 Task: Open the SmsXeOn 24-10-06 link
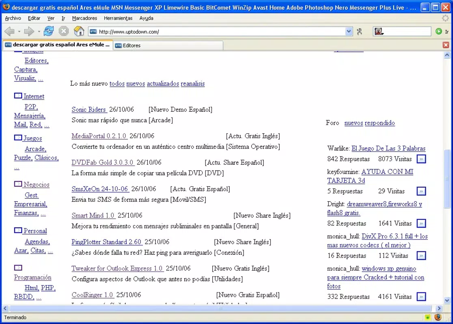point(100,189)
